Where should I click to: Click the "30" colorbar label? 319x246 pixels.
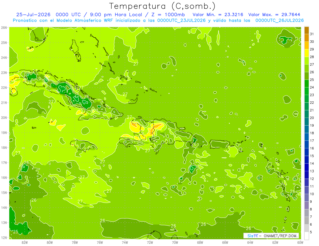click(x=312, y=42)
